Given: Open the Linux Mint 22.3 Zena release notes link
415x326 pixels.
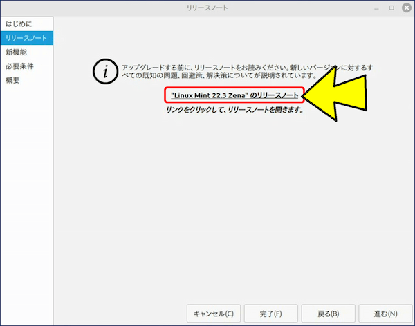Looking at the screenshot, I should click(x=234, y=95).
